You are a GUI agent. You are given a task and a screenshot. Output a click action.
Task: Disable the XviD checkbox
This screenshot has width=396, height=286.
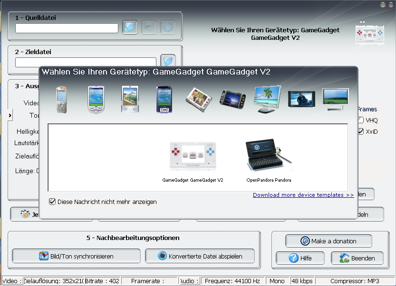point(361,131)
